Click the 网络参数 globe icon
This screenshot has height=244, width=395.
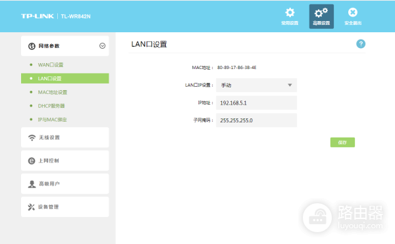pos(32,46)
